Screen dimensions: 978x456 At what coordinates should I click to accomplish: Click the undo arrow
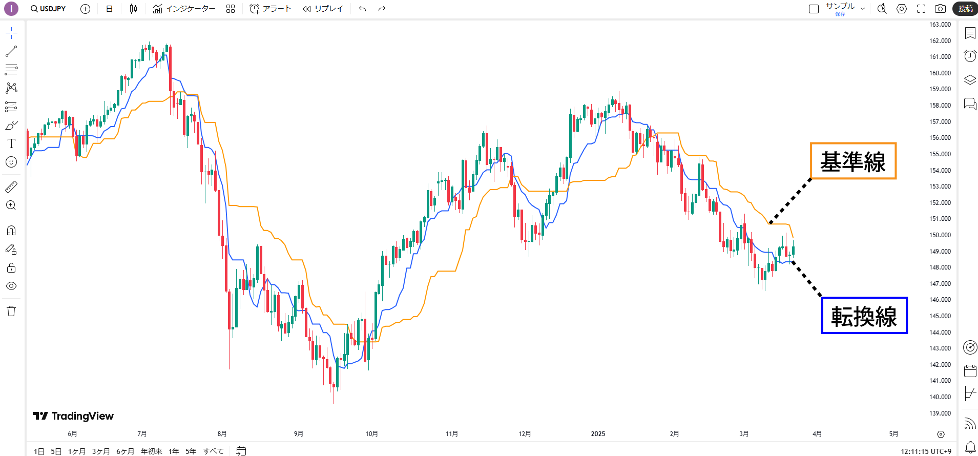[363, 9]
